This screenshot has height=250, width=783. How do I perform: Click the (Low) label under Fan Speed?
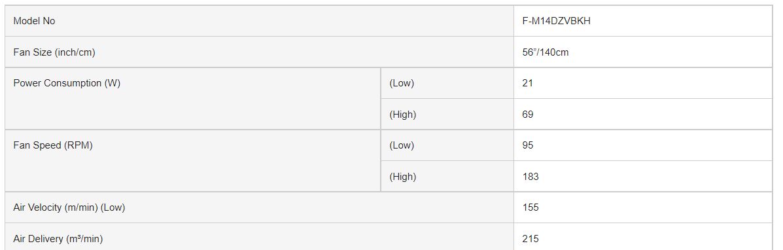coord(402,145)
